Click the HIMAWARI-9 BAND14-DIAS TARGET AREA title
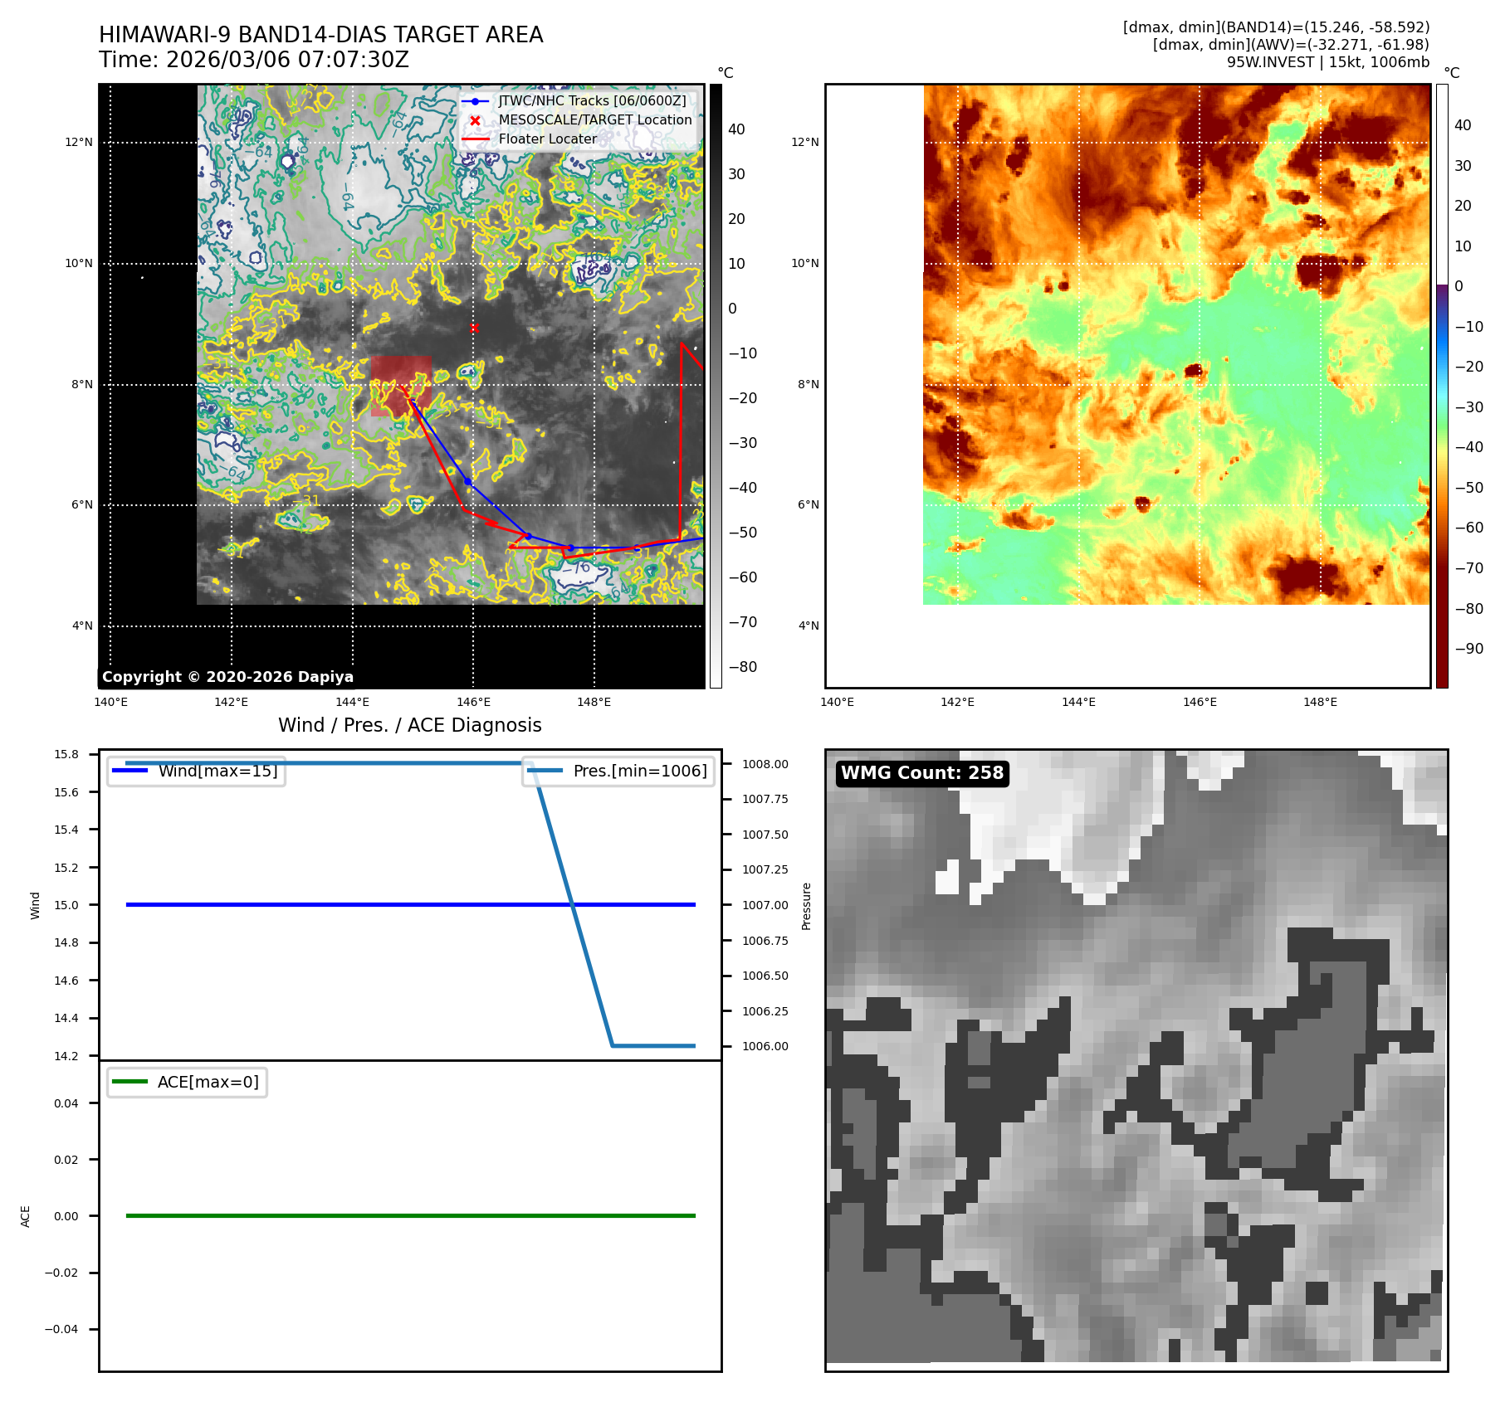The width and height of the screenshot is (1505, 1402). coord(320,35)
